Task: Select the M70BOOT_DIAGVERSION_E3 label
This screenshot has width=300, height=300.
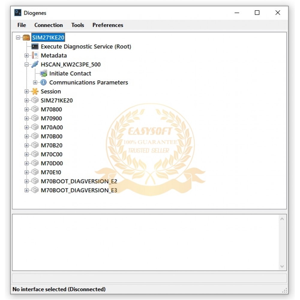Action: (x=79, y=190)
